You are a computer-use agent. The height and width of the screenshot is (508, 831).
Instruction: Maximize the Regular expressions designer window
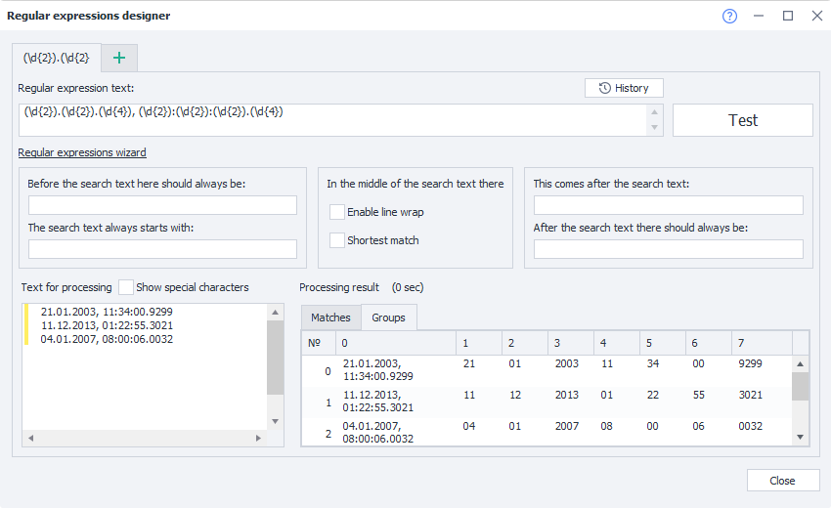788,16
